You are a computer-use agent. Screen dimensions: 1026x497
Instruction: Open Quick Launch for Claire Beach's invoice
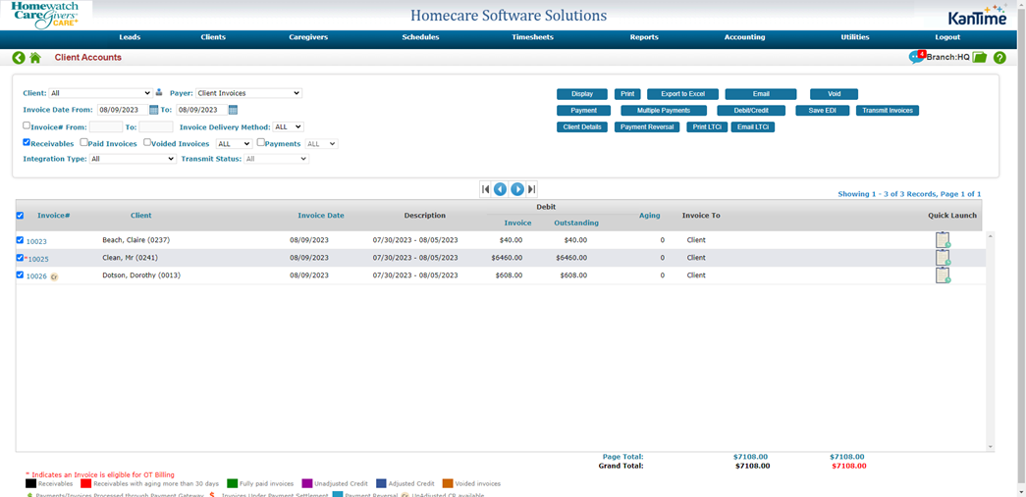coord(943,240)
